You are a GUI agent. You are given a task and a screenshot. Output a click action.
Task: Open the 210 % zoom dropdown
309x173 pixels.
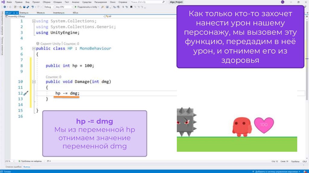point(9,161)
